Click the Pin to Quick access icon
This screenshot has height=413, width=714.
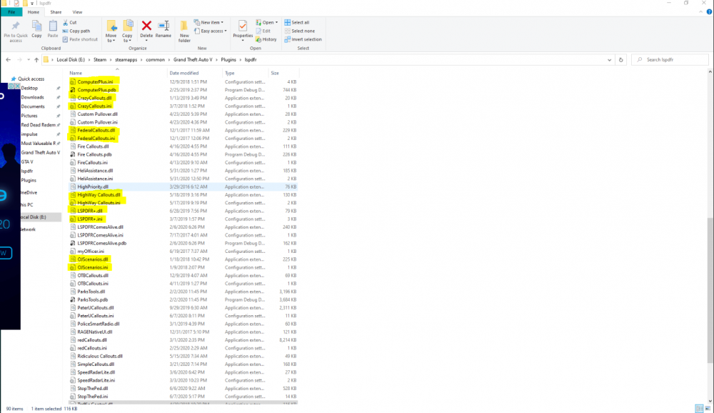point(16,27)
